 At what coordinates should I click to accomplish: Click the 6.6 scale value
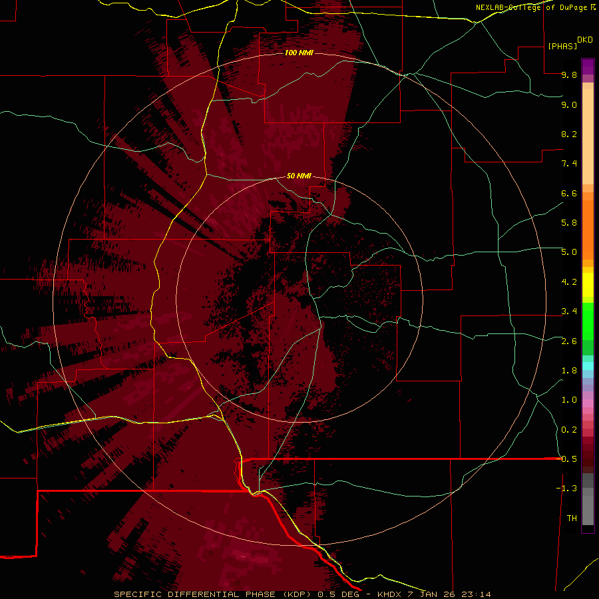[569, 193]
